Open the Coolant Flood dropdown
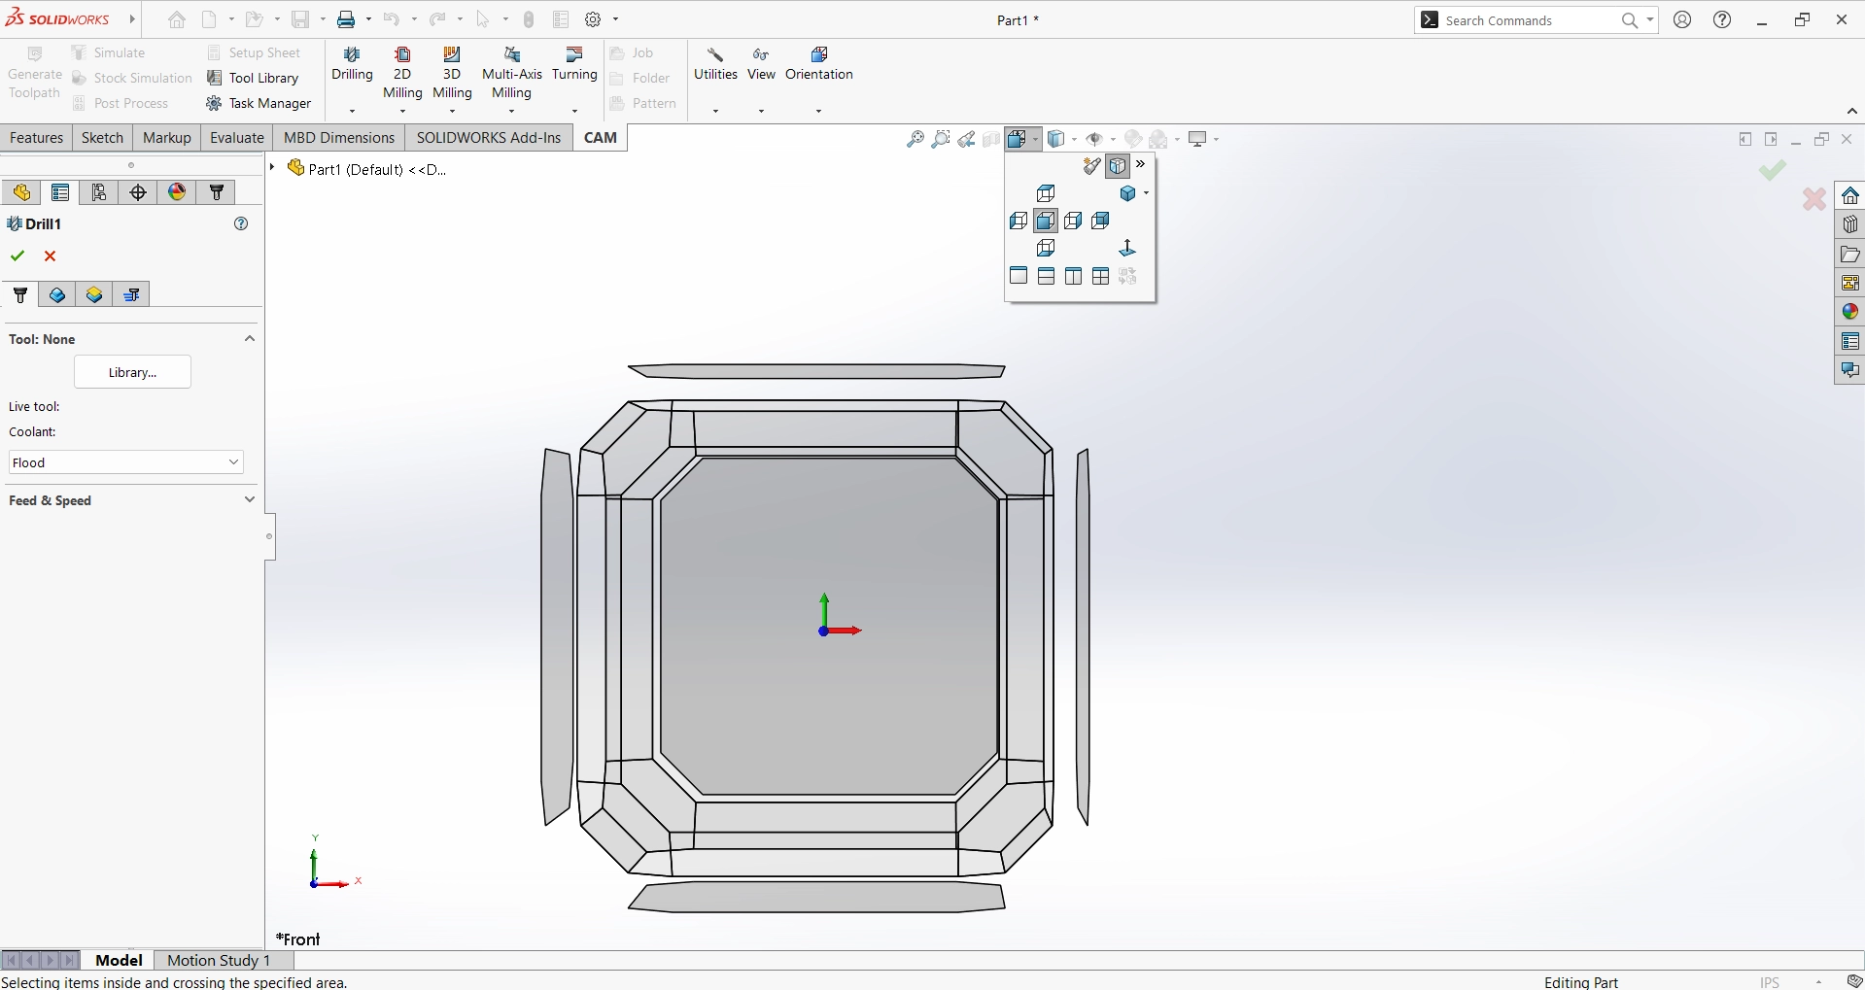Screen dimensions: 1865x990 point(125,462)
